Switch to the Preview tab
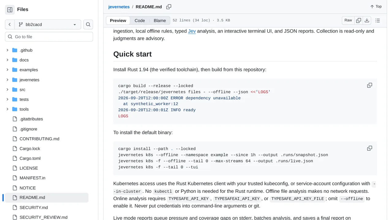 [118, 20]
